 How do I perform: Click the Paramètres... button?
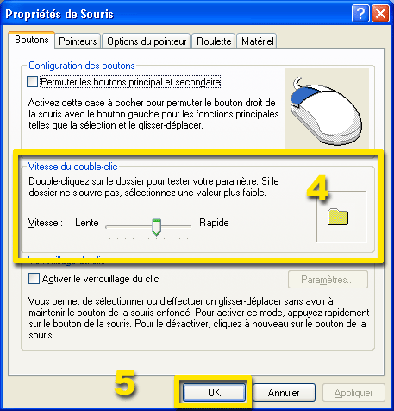click(328, 279)
